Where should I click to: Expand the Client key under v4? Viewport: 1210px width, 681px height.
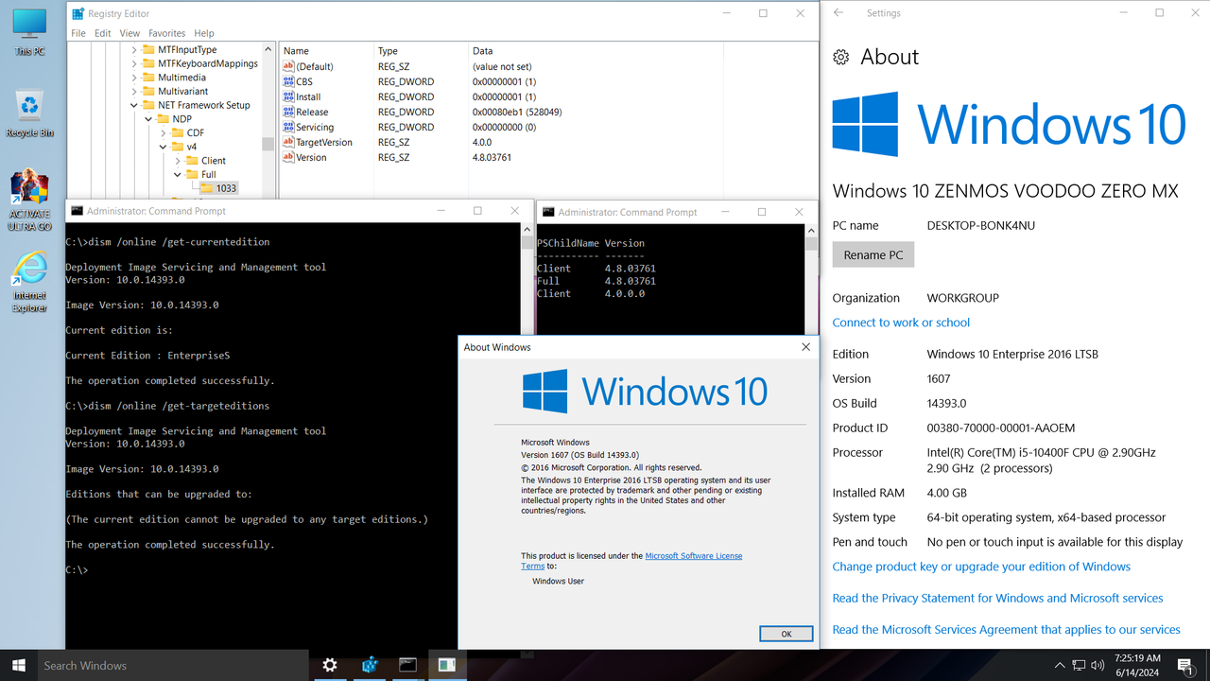coord(177,161)
